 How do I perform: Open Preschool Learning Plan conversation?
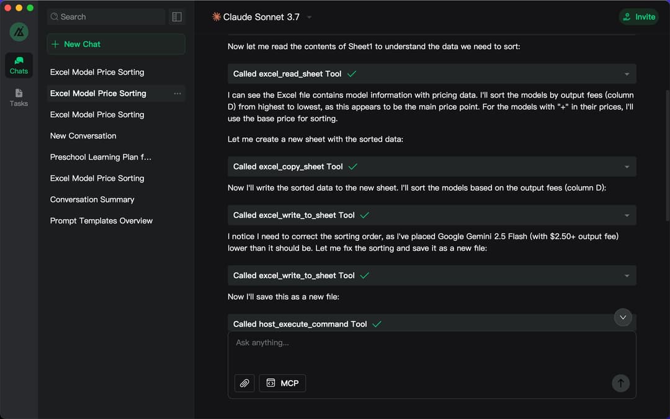pyautogui.click(x=100, y=157)
